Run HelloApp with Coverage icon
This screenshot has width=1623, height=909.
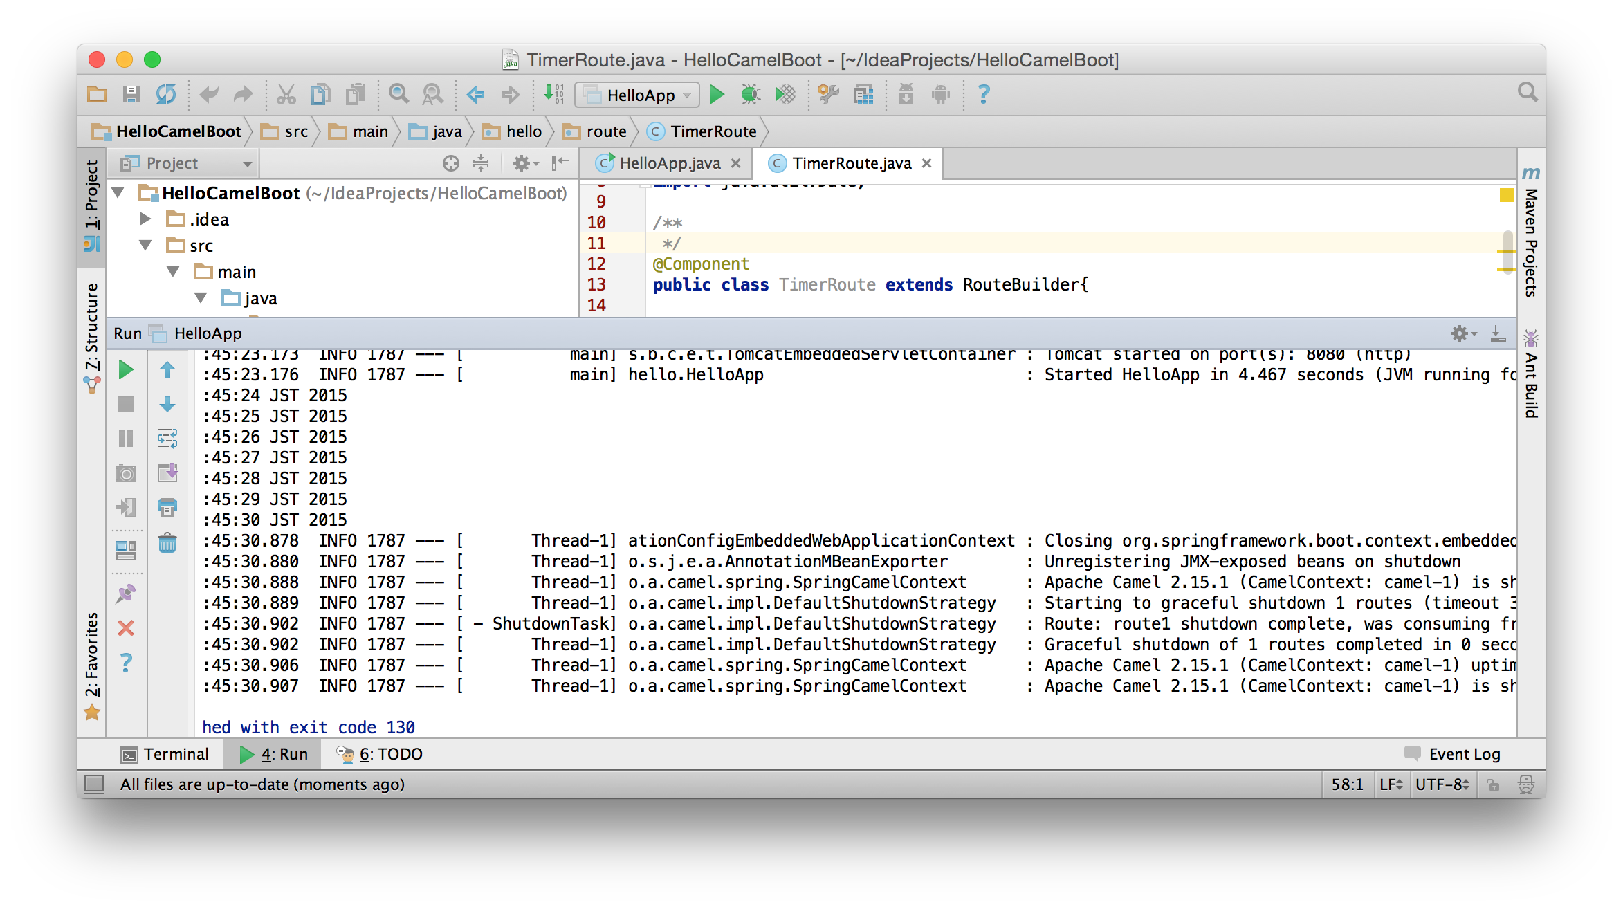[x=785, y=94]
